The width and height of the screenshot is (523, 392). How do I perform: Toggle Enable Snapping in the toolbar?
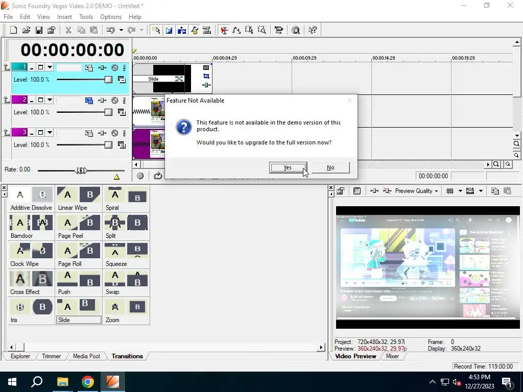156,30
